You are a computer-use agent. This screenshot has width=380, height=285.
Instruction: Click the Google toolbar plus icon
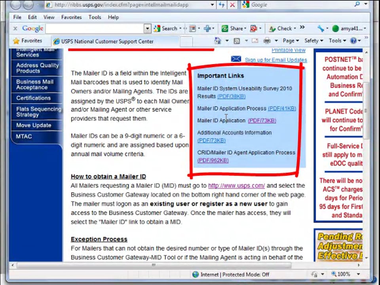[x=207, y=28]
